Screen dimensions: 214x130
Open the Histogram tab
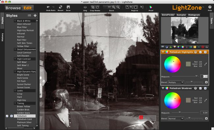pos(194,15)
